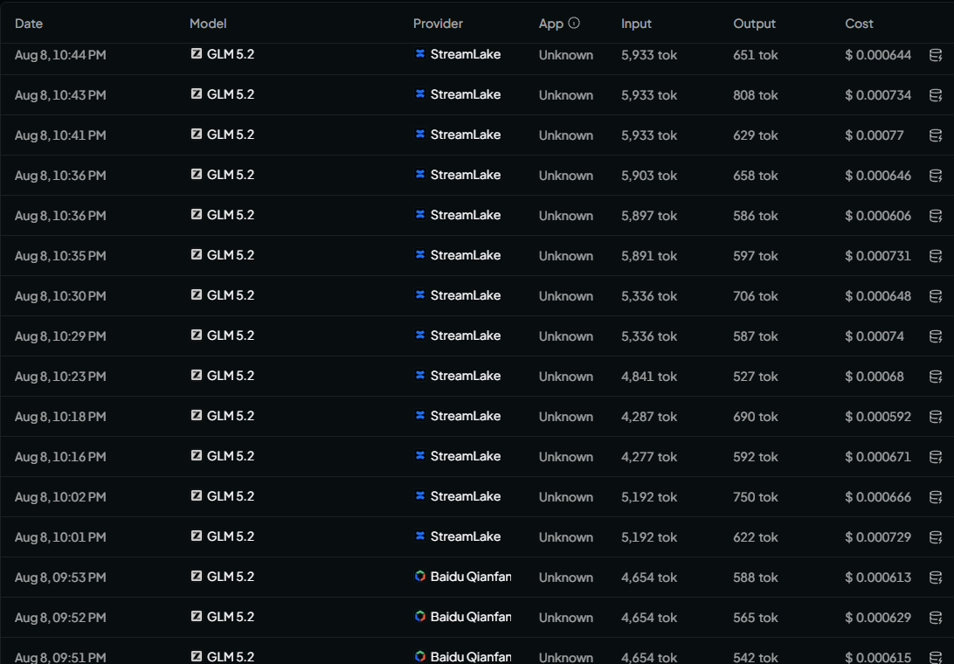Open StreamLake provider link in 10:16 PM row
Viewport: 954px width, 664px height.
click(466, 456)
